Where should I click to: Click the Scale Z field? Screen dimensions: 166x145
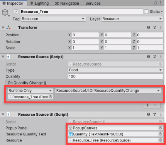(150, 48)
